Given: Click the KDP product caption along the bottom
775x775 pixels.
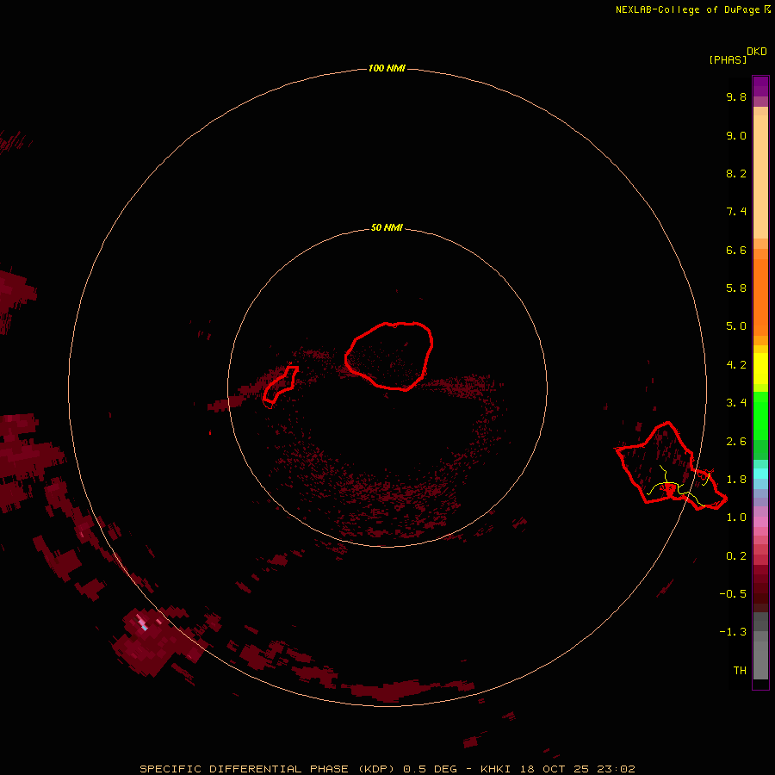Looking at the screenshot, I should (387, 769).
